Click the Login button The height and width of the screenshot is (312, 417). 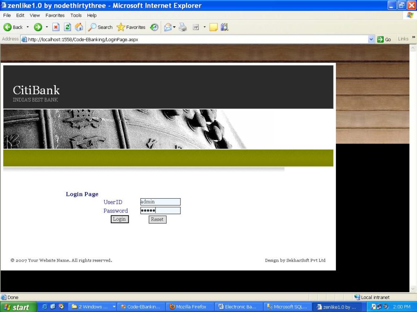click(x=120, y=219)
